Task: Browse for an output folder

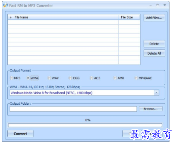Action: click(151, 109)
